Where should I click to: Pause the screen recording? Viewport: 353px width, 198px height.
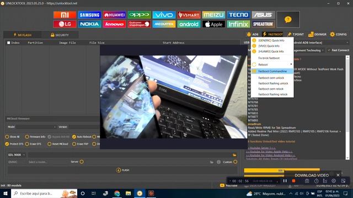coord(285,181)
